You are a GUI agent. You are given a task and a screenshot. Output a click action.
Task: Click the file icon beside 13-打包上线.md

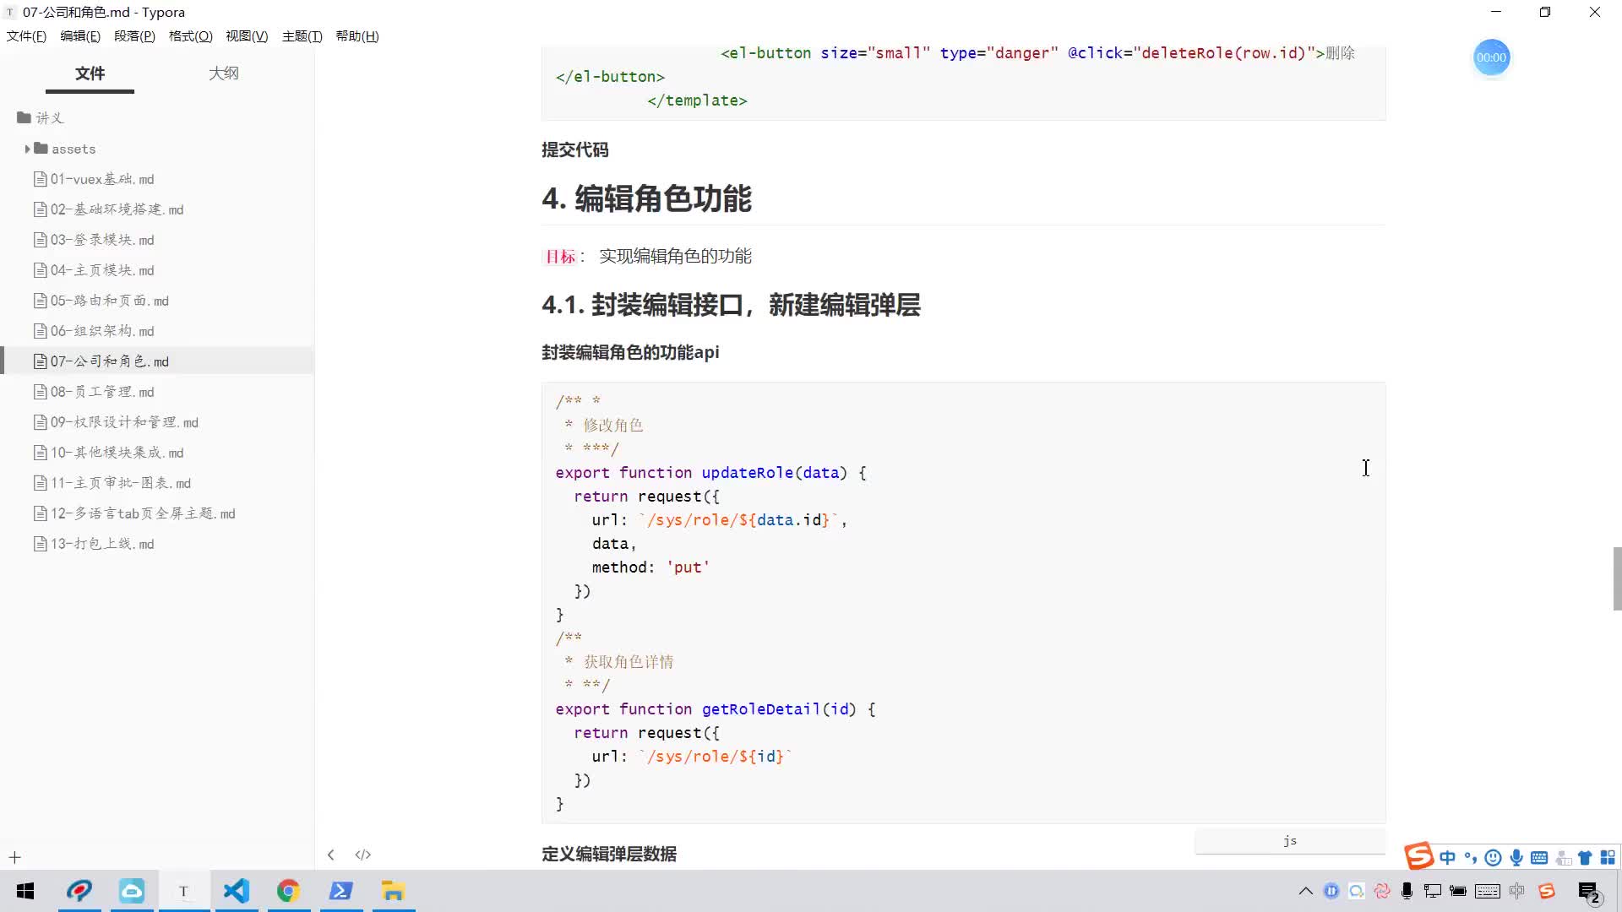[40, 544]
